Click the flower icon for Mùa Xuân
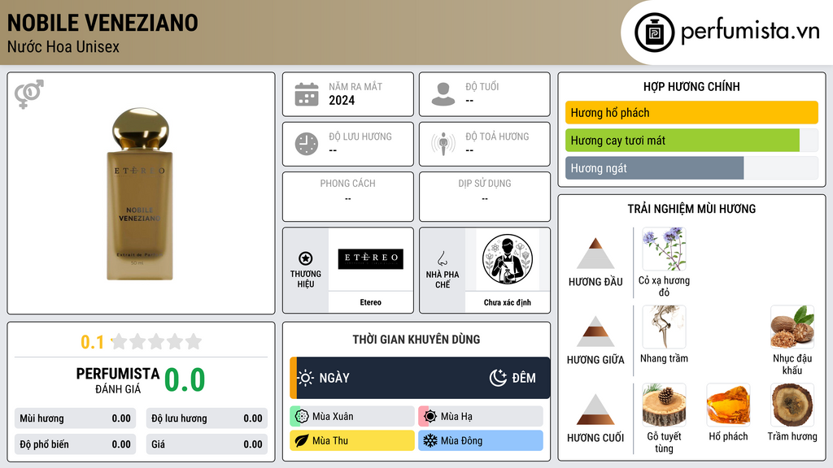This screenshot has width=833, height=468. tap(302, 417)
